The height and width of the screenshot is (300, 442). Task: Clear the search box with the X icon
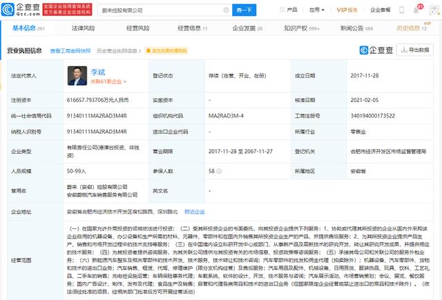226,10
